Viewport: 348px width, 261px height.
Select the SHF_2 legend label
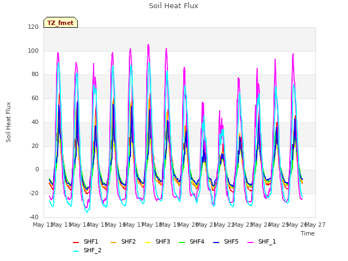[x=92, y=250]
